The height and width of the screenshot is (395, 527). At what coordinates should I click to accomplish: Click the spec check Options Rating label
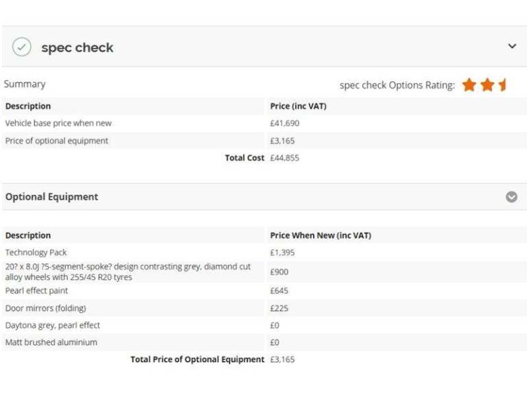(397, 85)
